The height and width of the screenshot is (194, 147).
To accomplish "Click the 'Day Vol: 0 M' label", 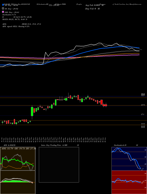I will (x=92, y=9).
